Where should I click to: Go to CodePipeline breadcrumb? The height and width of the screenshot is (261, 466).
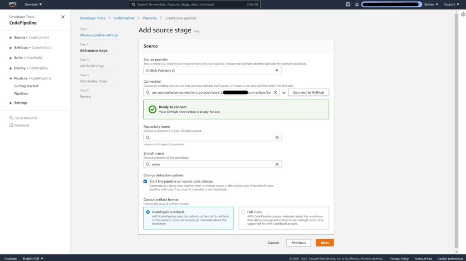coord(124,18)
